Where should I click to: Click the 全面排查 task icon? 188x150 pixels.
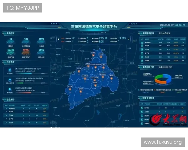pos(10,70)
